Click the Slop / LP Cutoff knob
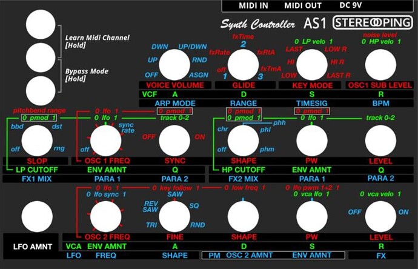This screenshot has width=418, height=269. tap(37, 141)
